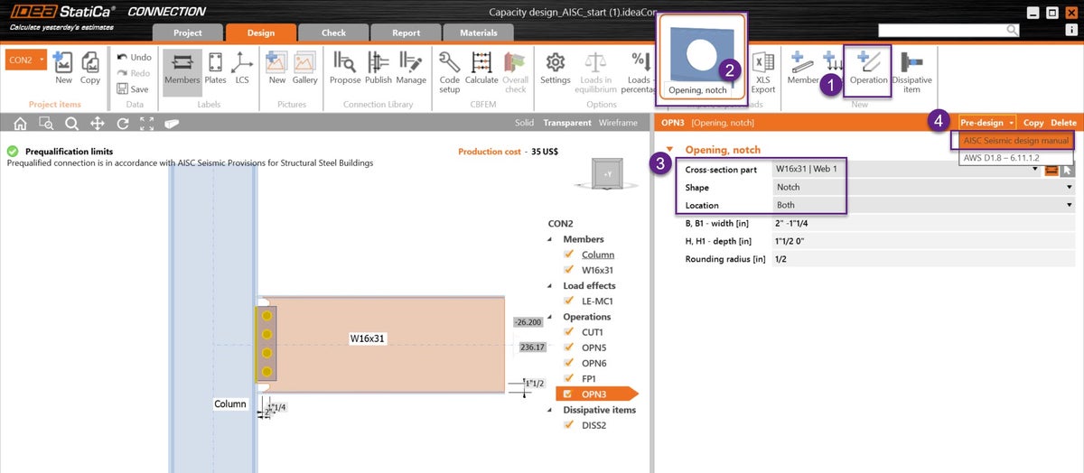Open the Pre-design dropdown menu
Image resolution: width=1084 pixels, height=473 pixels.
(x=986, y=122)
